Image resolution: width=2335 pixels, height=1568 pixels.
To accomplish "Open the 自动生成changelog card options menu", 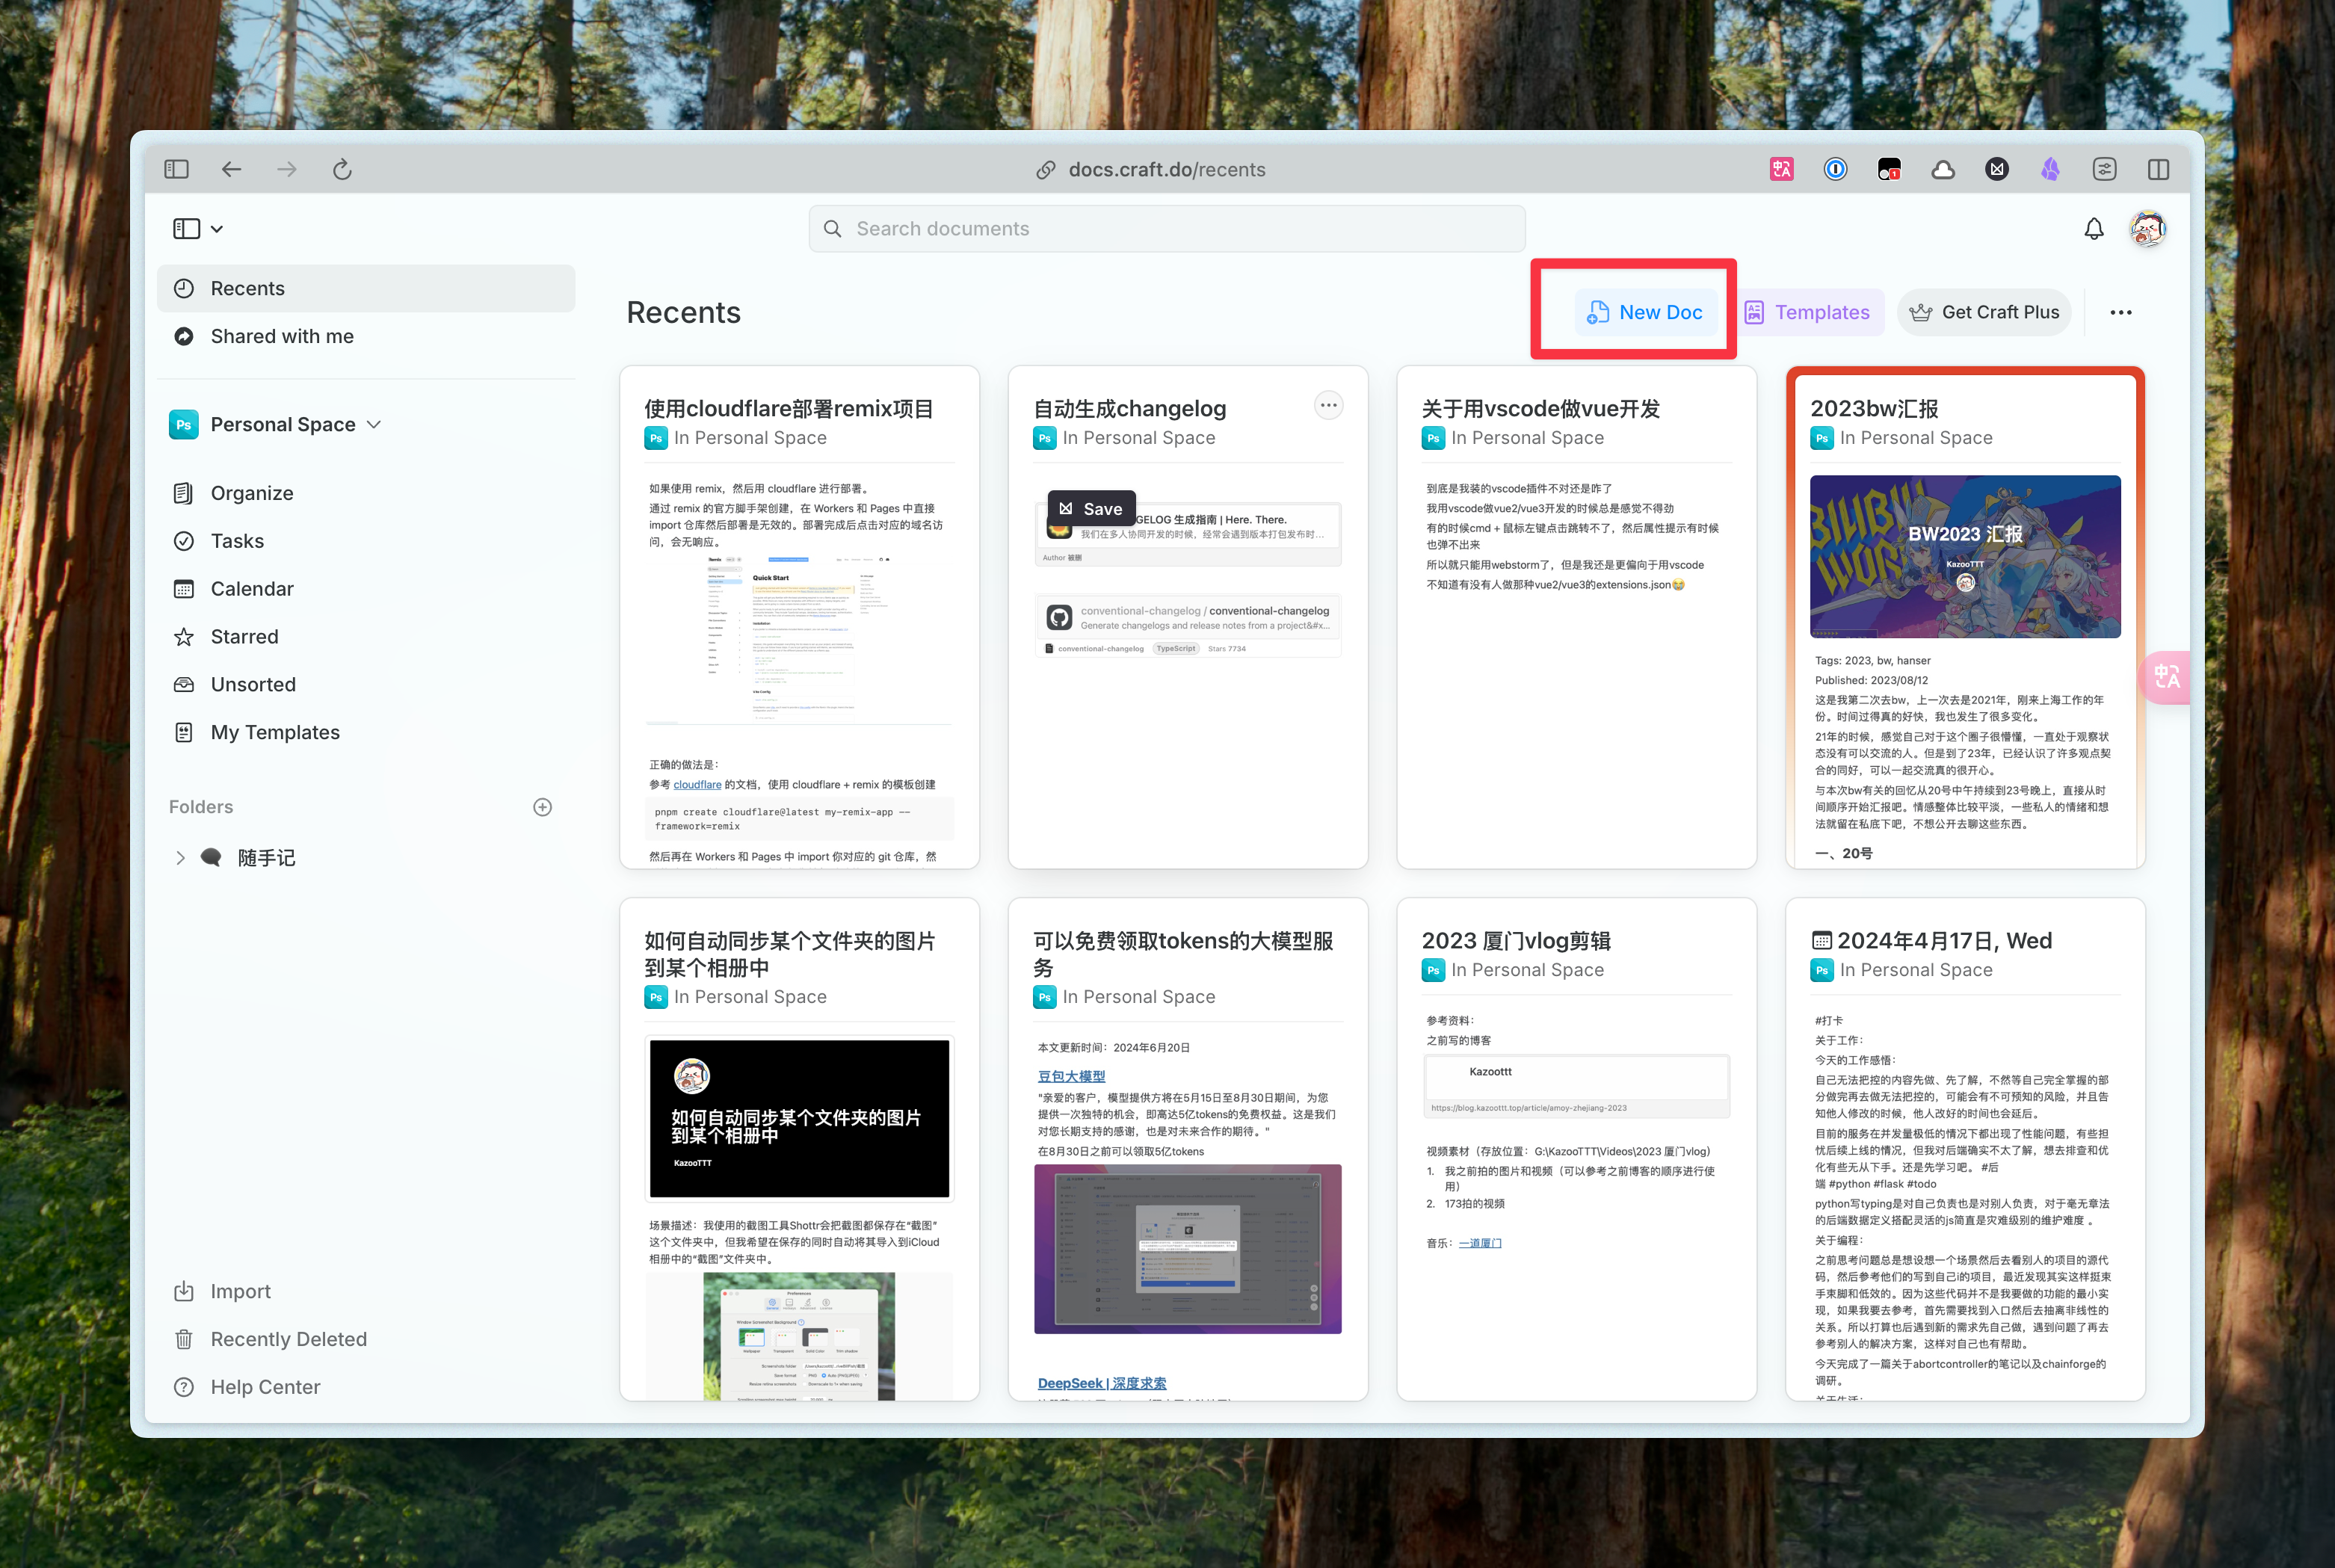I will [1328, 405].
